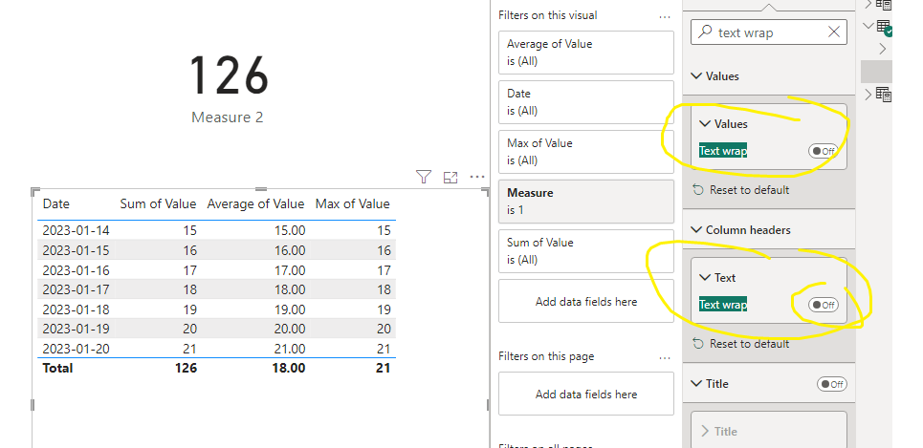Viewport: 923px width, 448px height.
Task: Expand the inner Title card
Action: (705, 431)
